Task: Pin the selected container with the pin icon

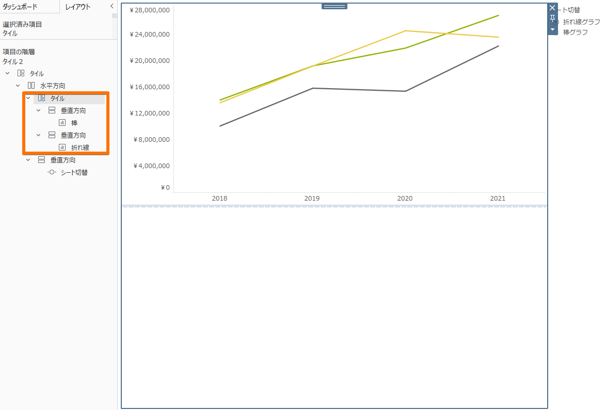Action: [553, 19]
